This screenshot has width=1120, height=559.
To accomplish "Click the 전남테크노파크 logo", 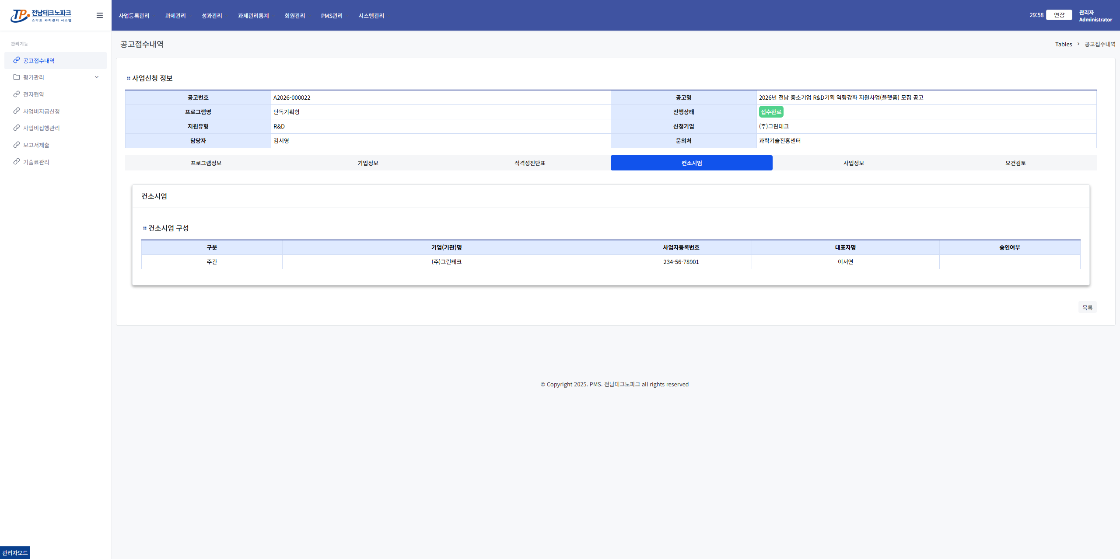I will click(x=41, y=16).
